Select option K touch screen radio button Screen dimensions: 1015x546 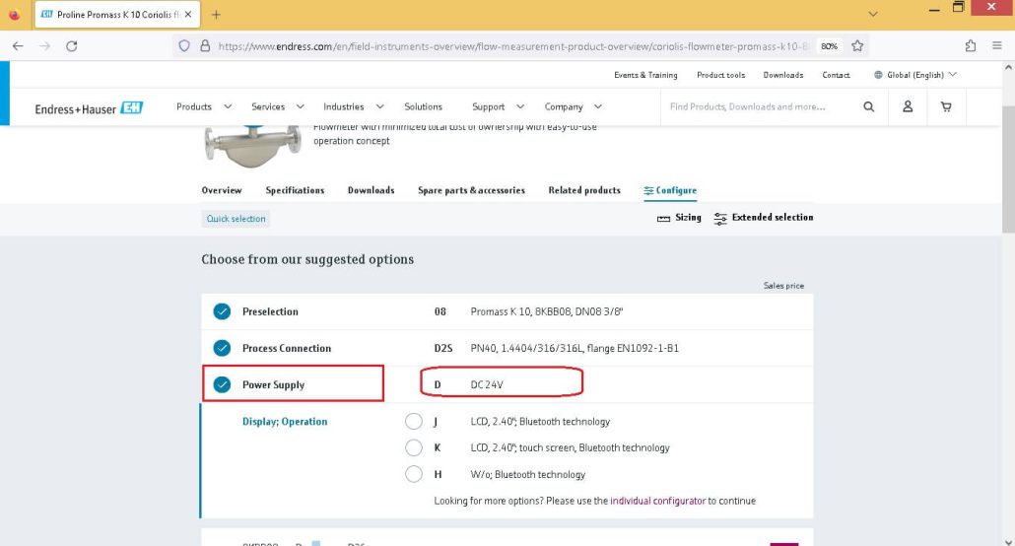click(414, 447)
